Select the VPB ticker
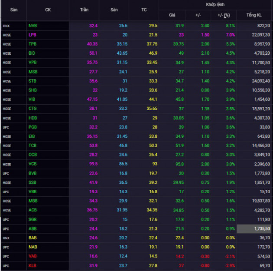This screenshot has height=271, width=273. 32,62
